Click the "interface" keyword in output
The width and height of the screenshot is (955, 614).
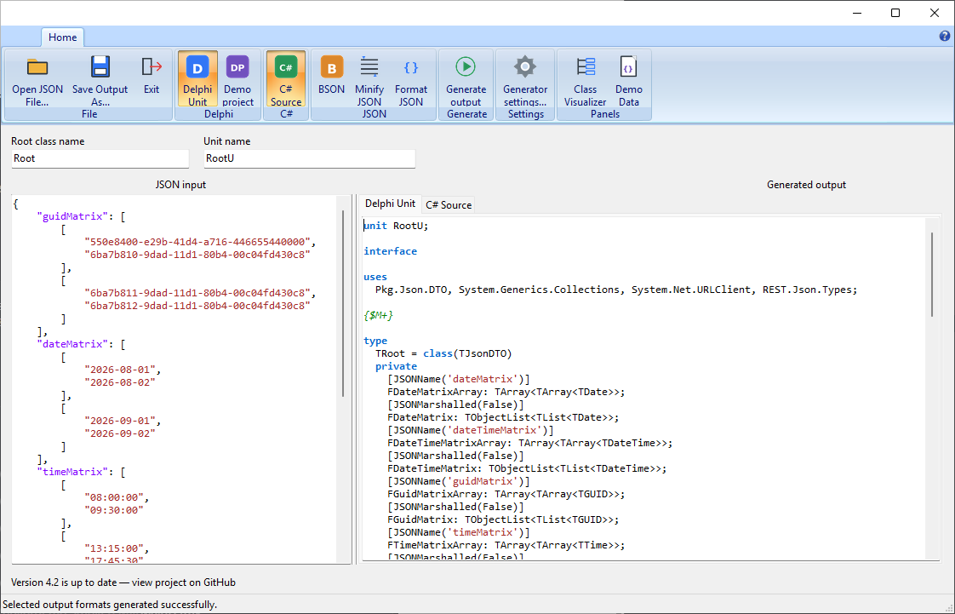click(x=391, y=251)
